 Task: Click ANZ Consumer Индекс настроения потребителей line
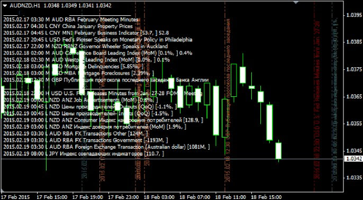click(x=103, y=120)
